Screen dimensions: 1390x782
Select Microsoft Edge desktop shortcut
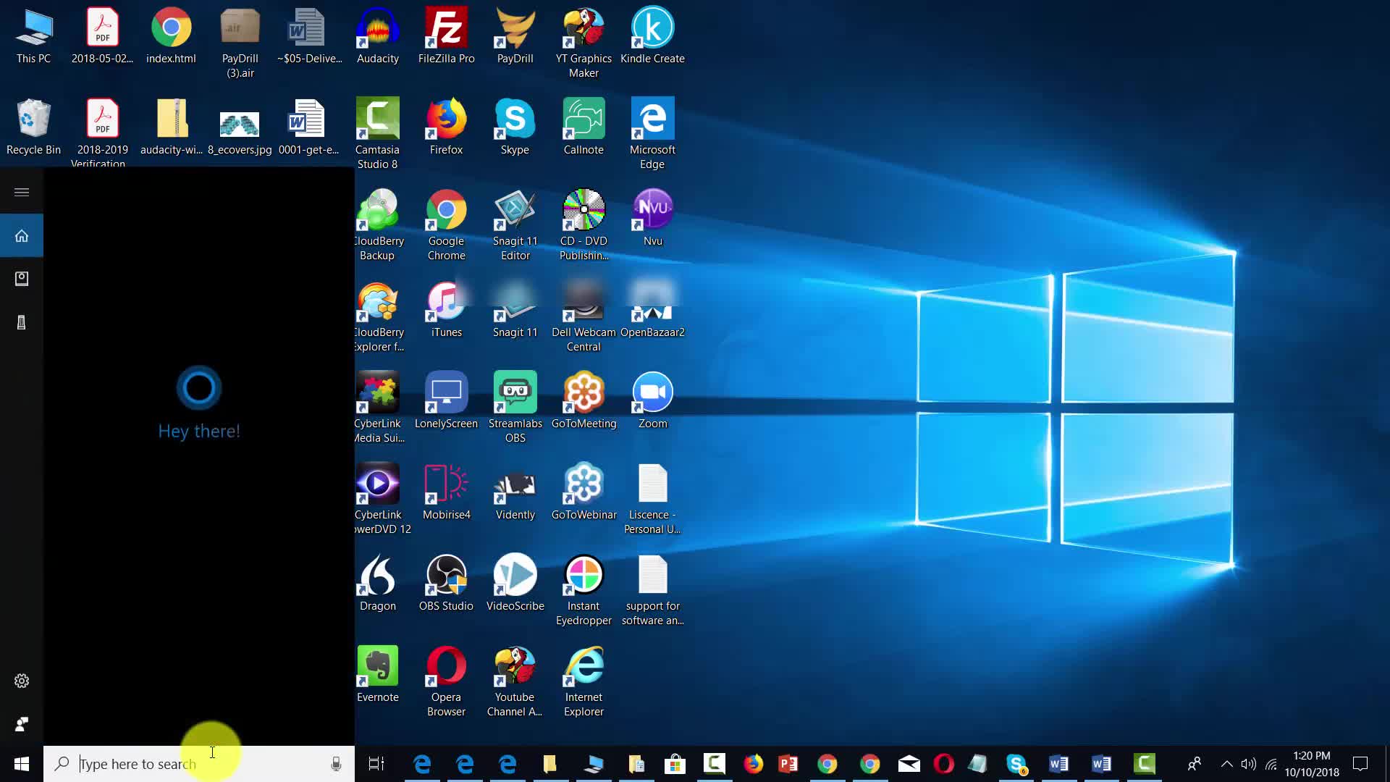652,133
